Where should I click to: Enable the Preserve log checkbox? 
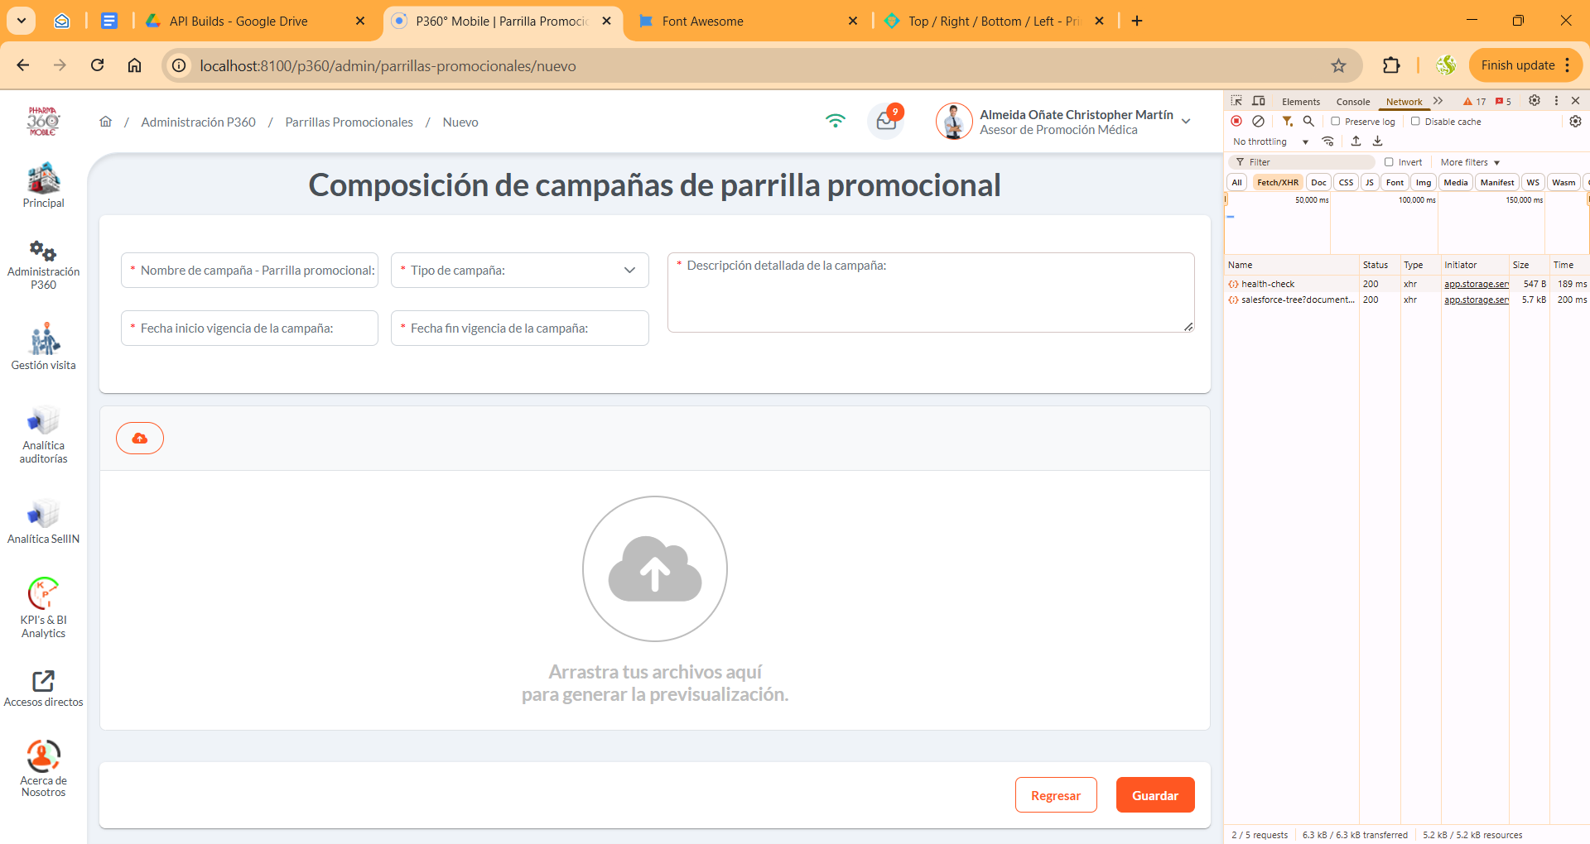coord(1335,122)
